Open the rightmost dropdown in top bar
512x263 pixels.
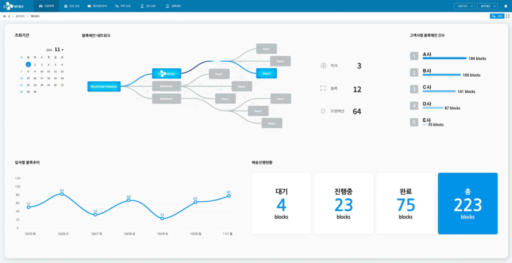[488, 6]
